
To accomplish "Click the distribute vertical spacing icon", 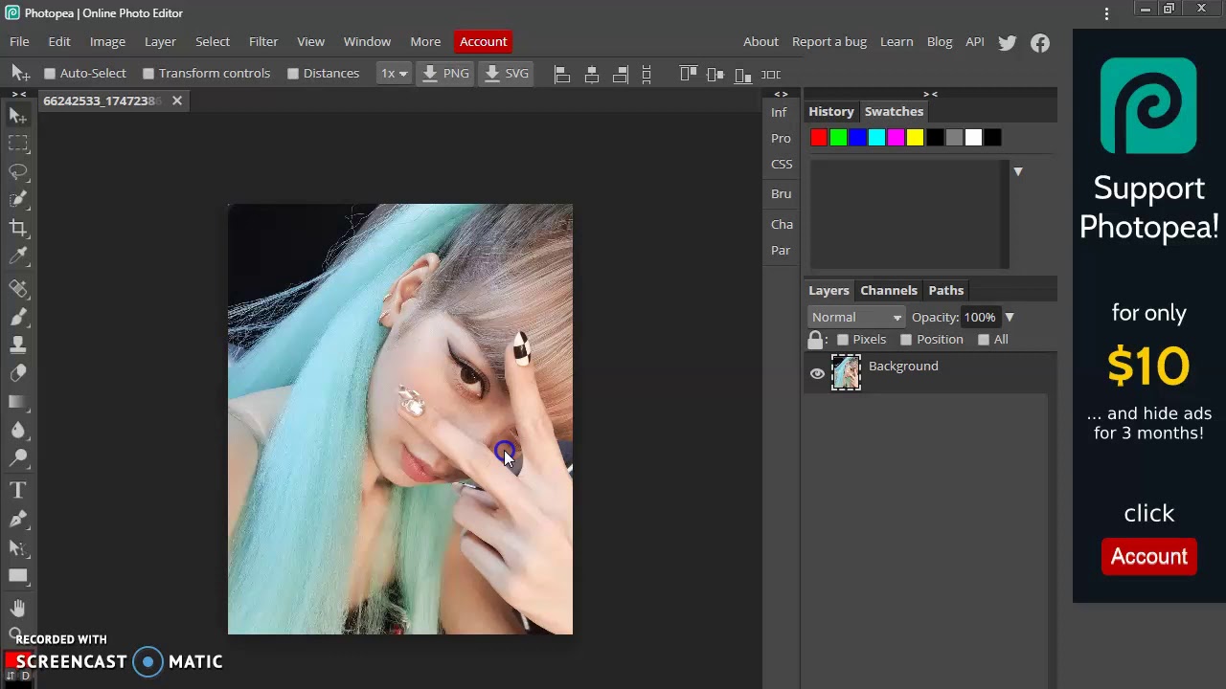I will point(647,74).
